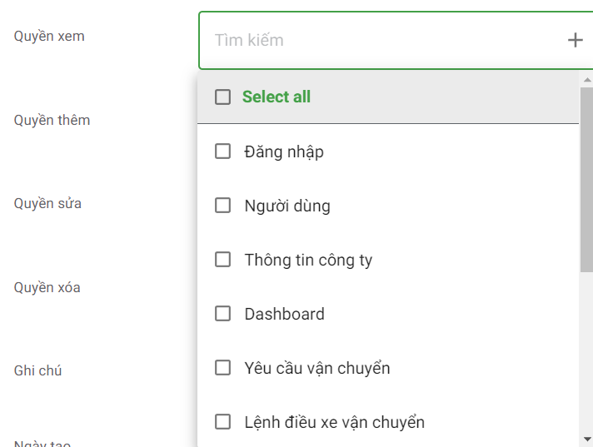Choose the Thông tin công ty option
The width and height of the screenshot is (593, 447).
308,260
